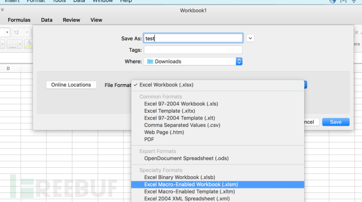
Task: Select Excel Macro-Enabled Workbook (.xlsm) format
Action: point(218,185)
